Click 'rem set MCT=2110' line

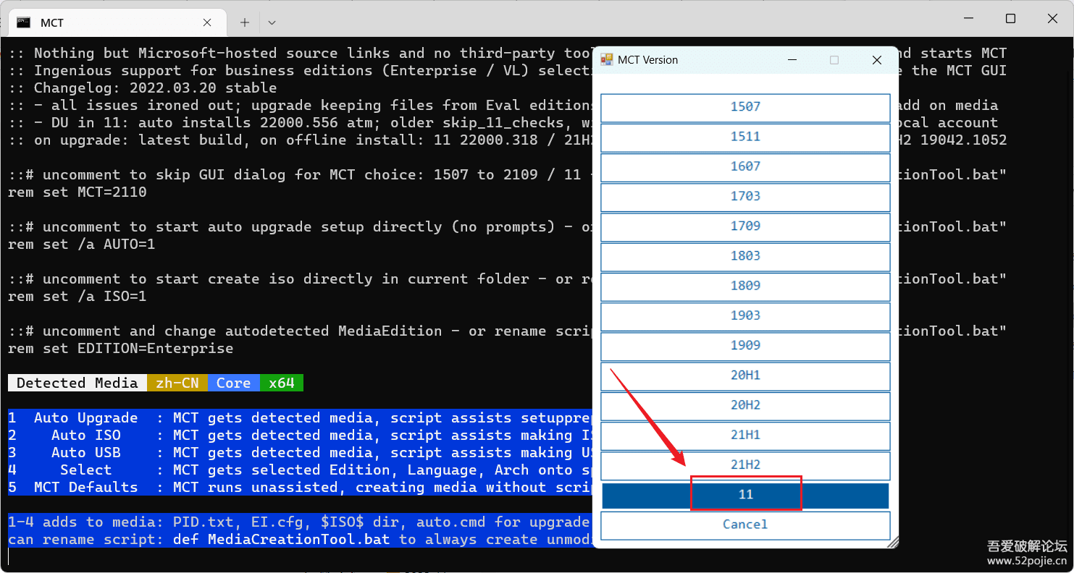coord(77,192)
